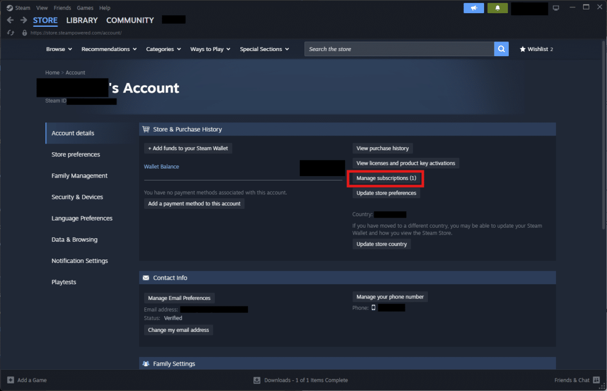Open the Steam menu

[x=23, y=8]
